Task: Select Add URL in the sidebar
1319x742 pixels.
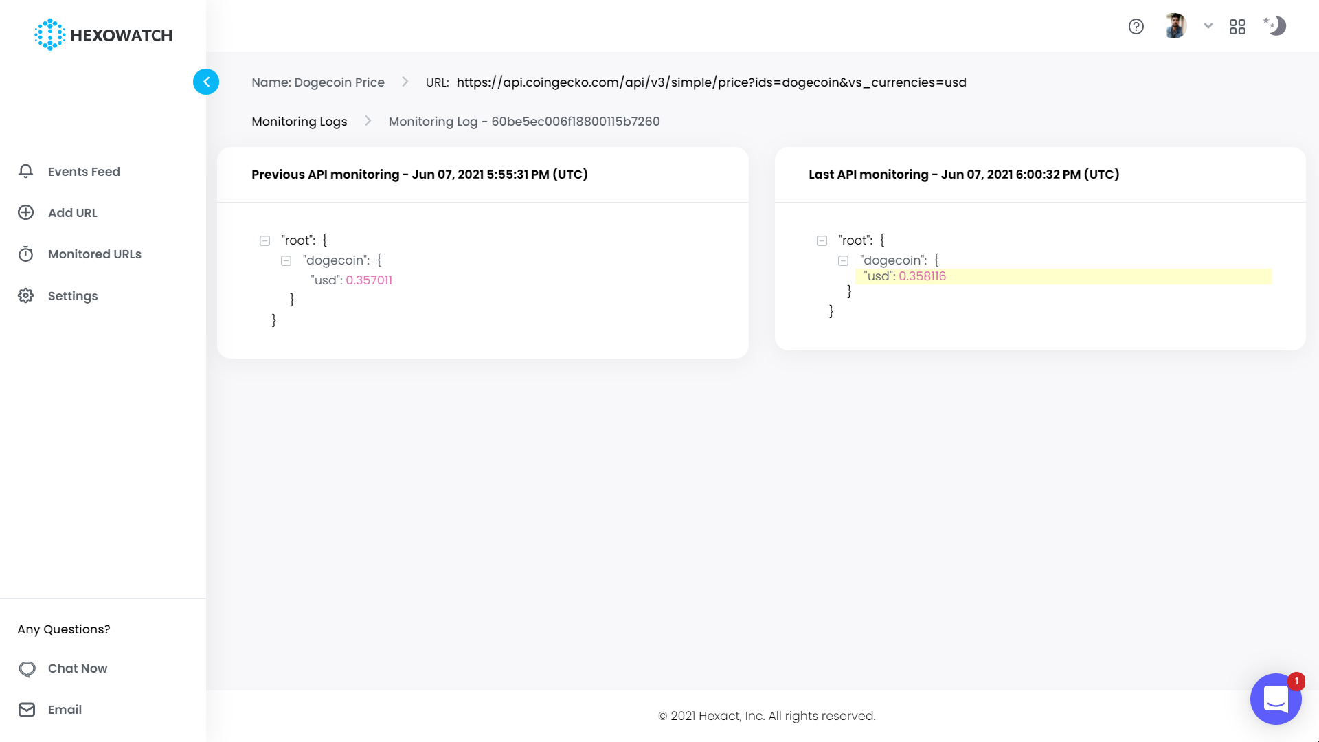Action: pos(73,213)
